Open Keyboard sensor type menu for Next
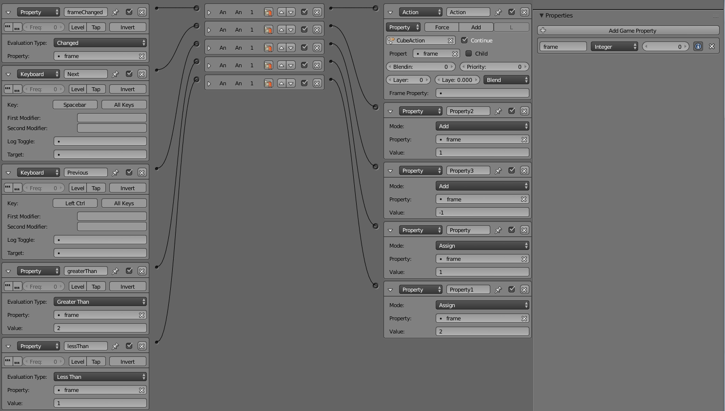This screenshot has width=725, height=411. click(x=39, y=74)
